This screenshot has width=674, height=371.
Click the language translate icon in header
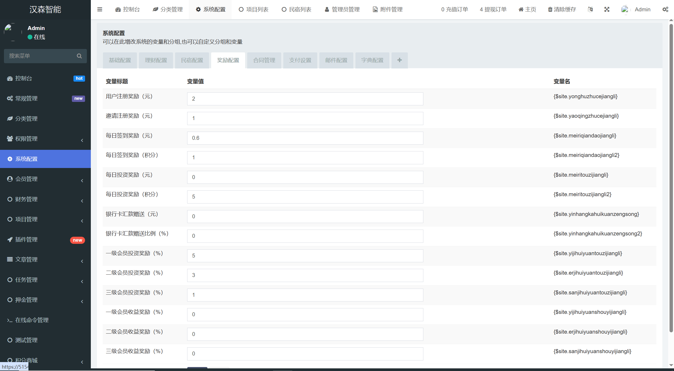pos(590,9)
